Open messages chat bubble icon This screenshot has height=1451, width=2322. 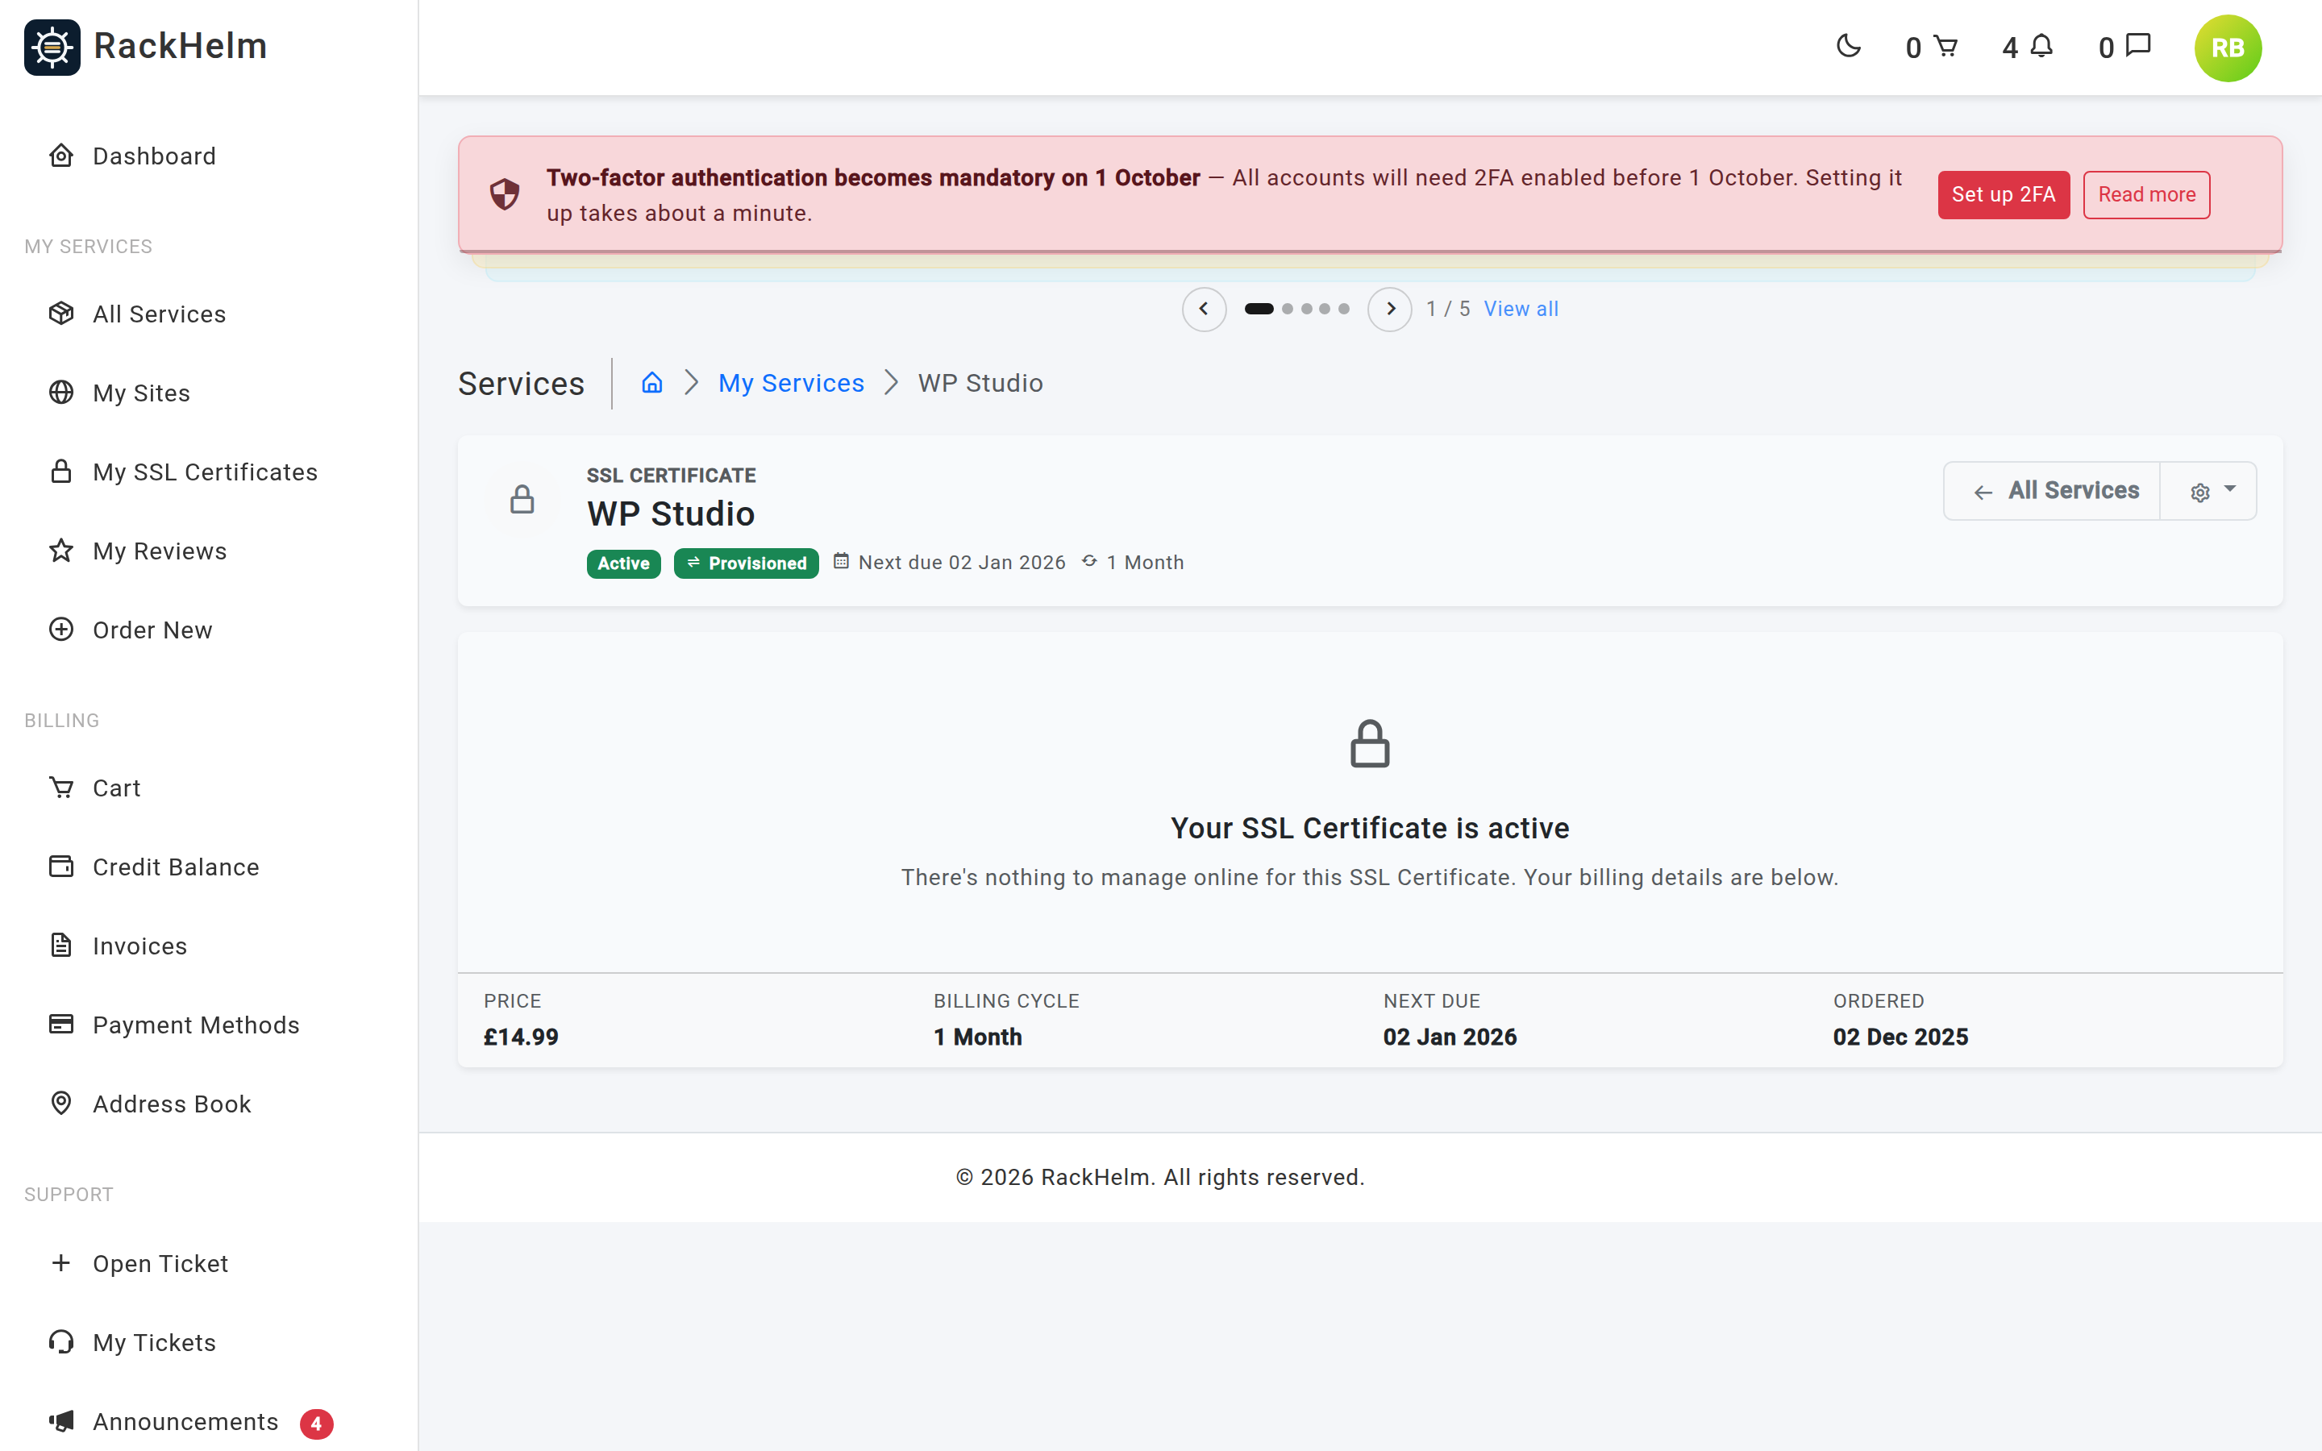2139,45
